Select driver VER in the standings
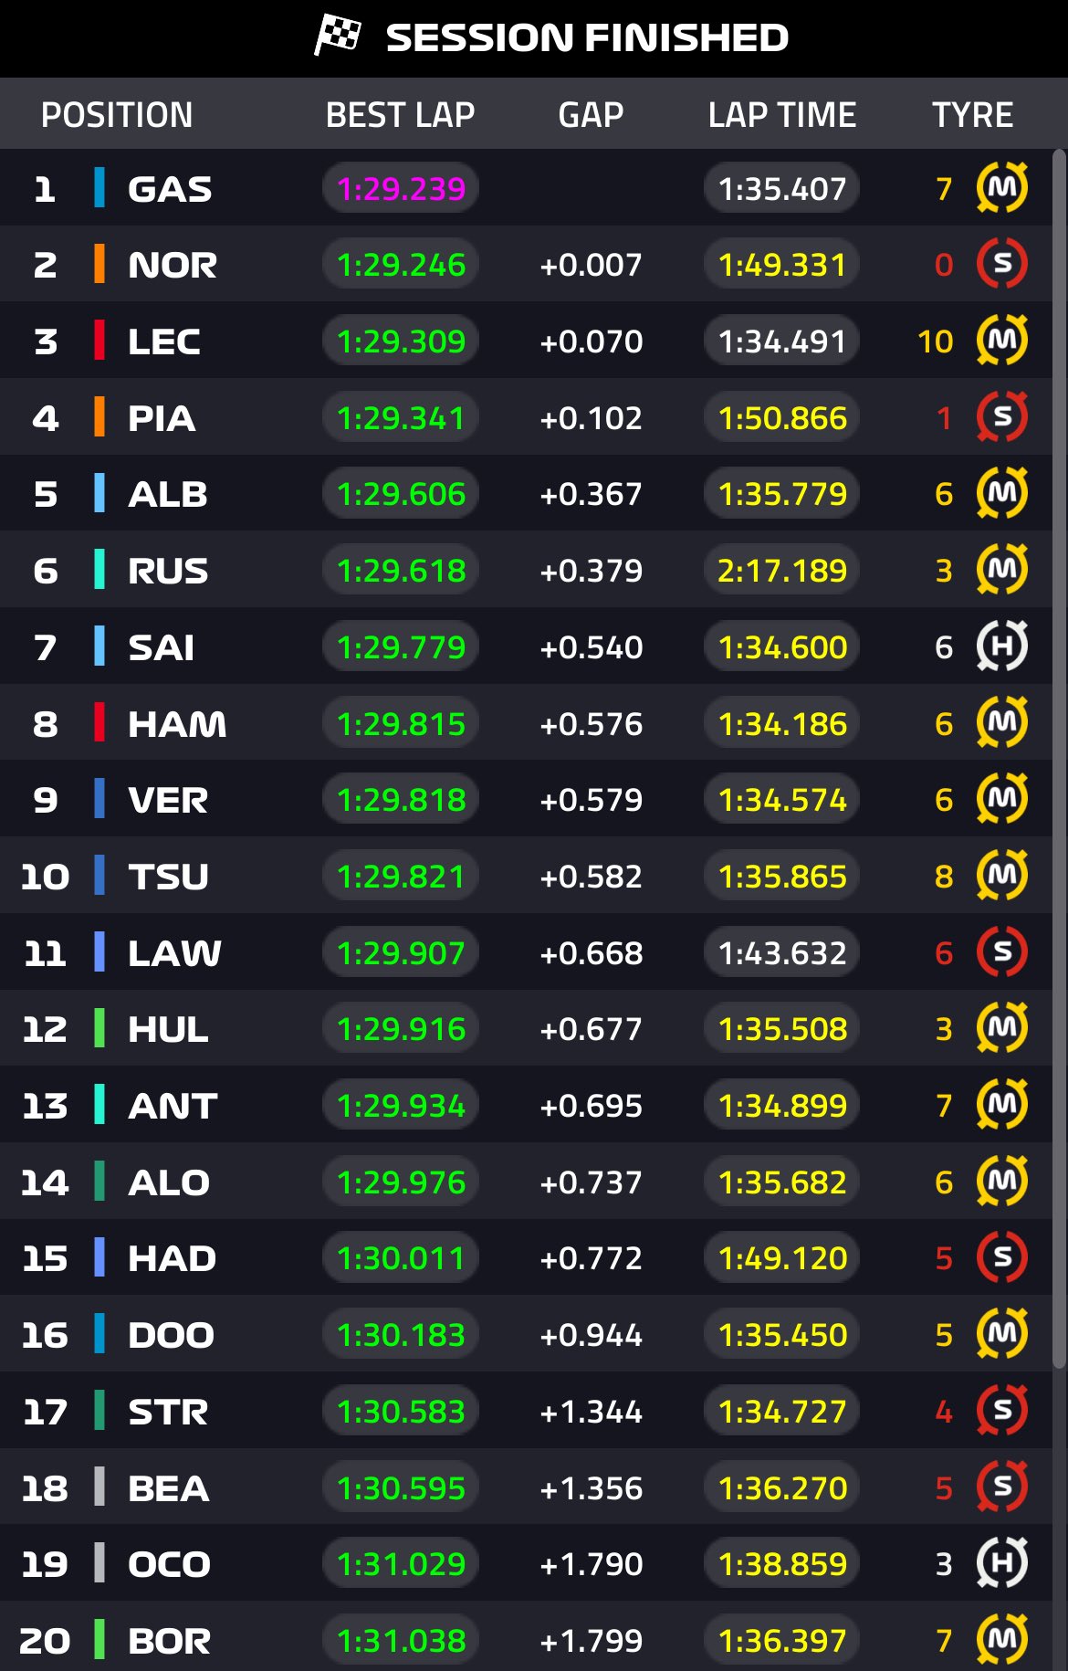 168,800
